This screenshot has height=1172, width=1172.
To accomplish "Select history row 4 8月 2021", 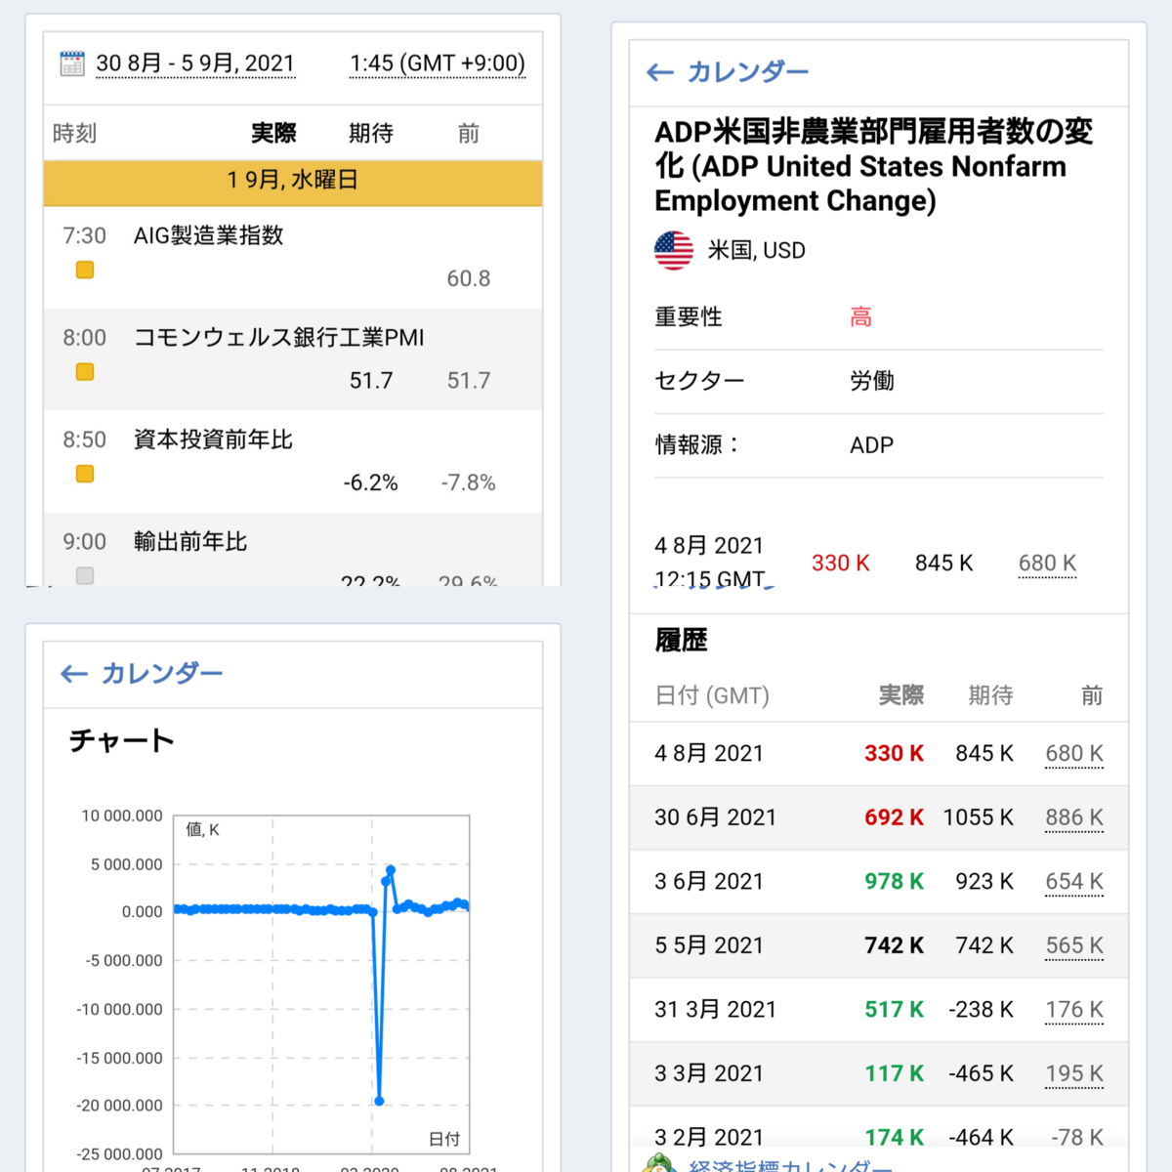I will click(x=879, y=754).
